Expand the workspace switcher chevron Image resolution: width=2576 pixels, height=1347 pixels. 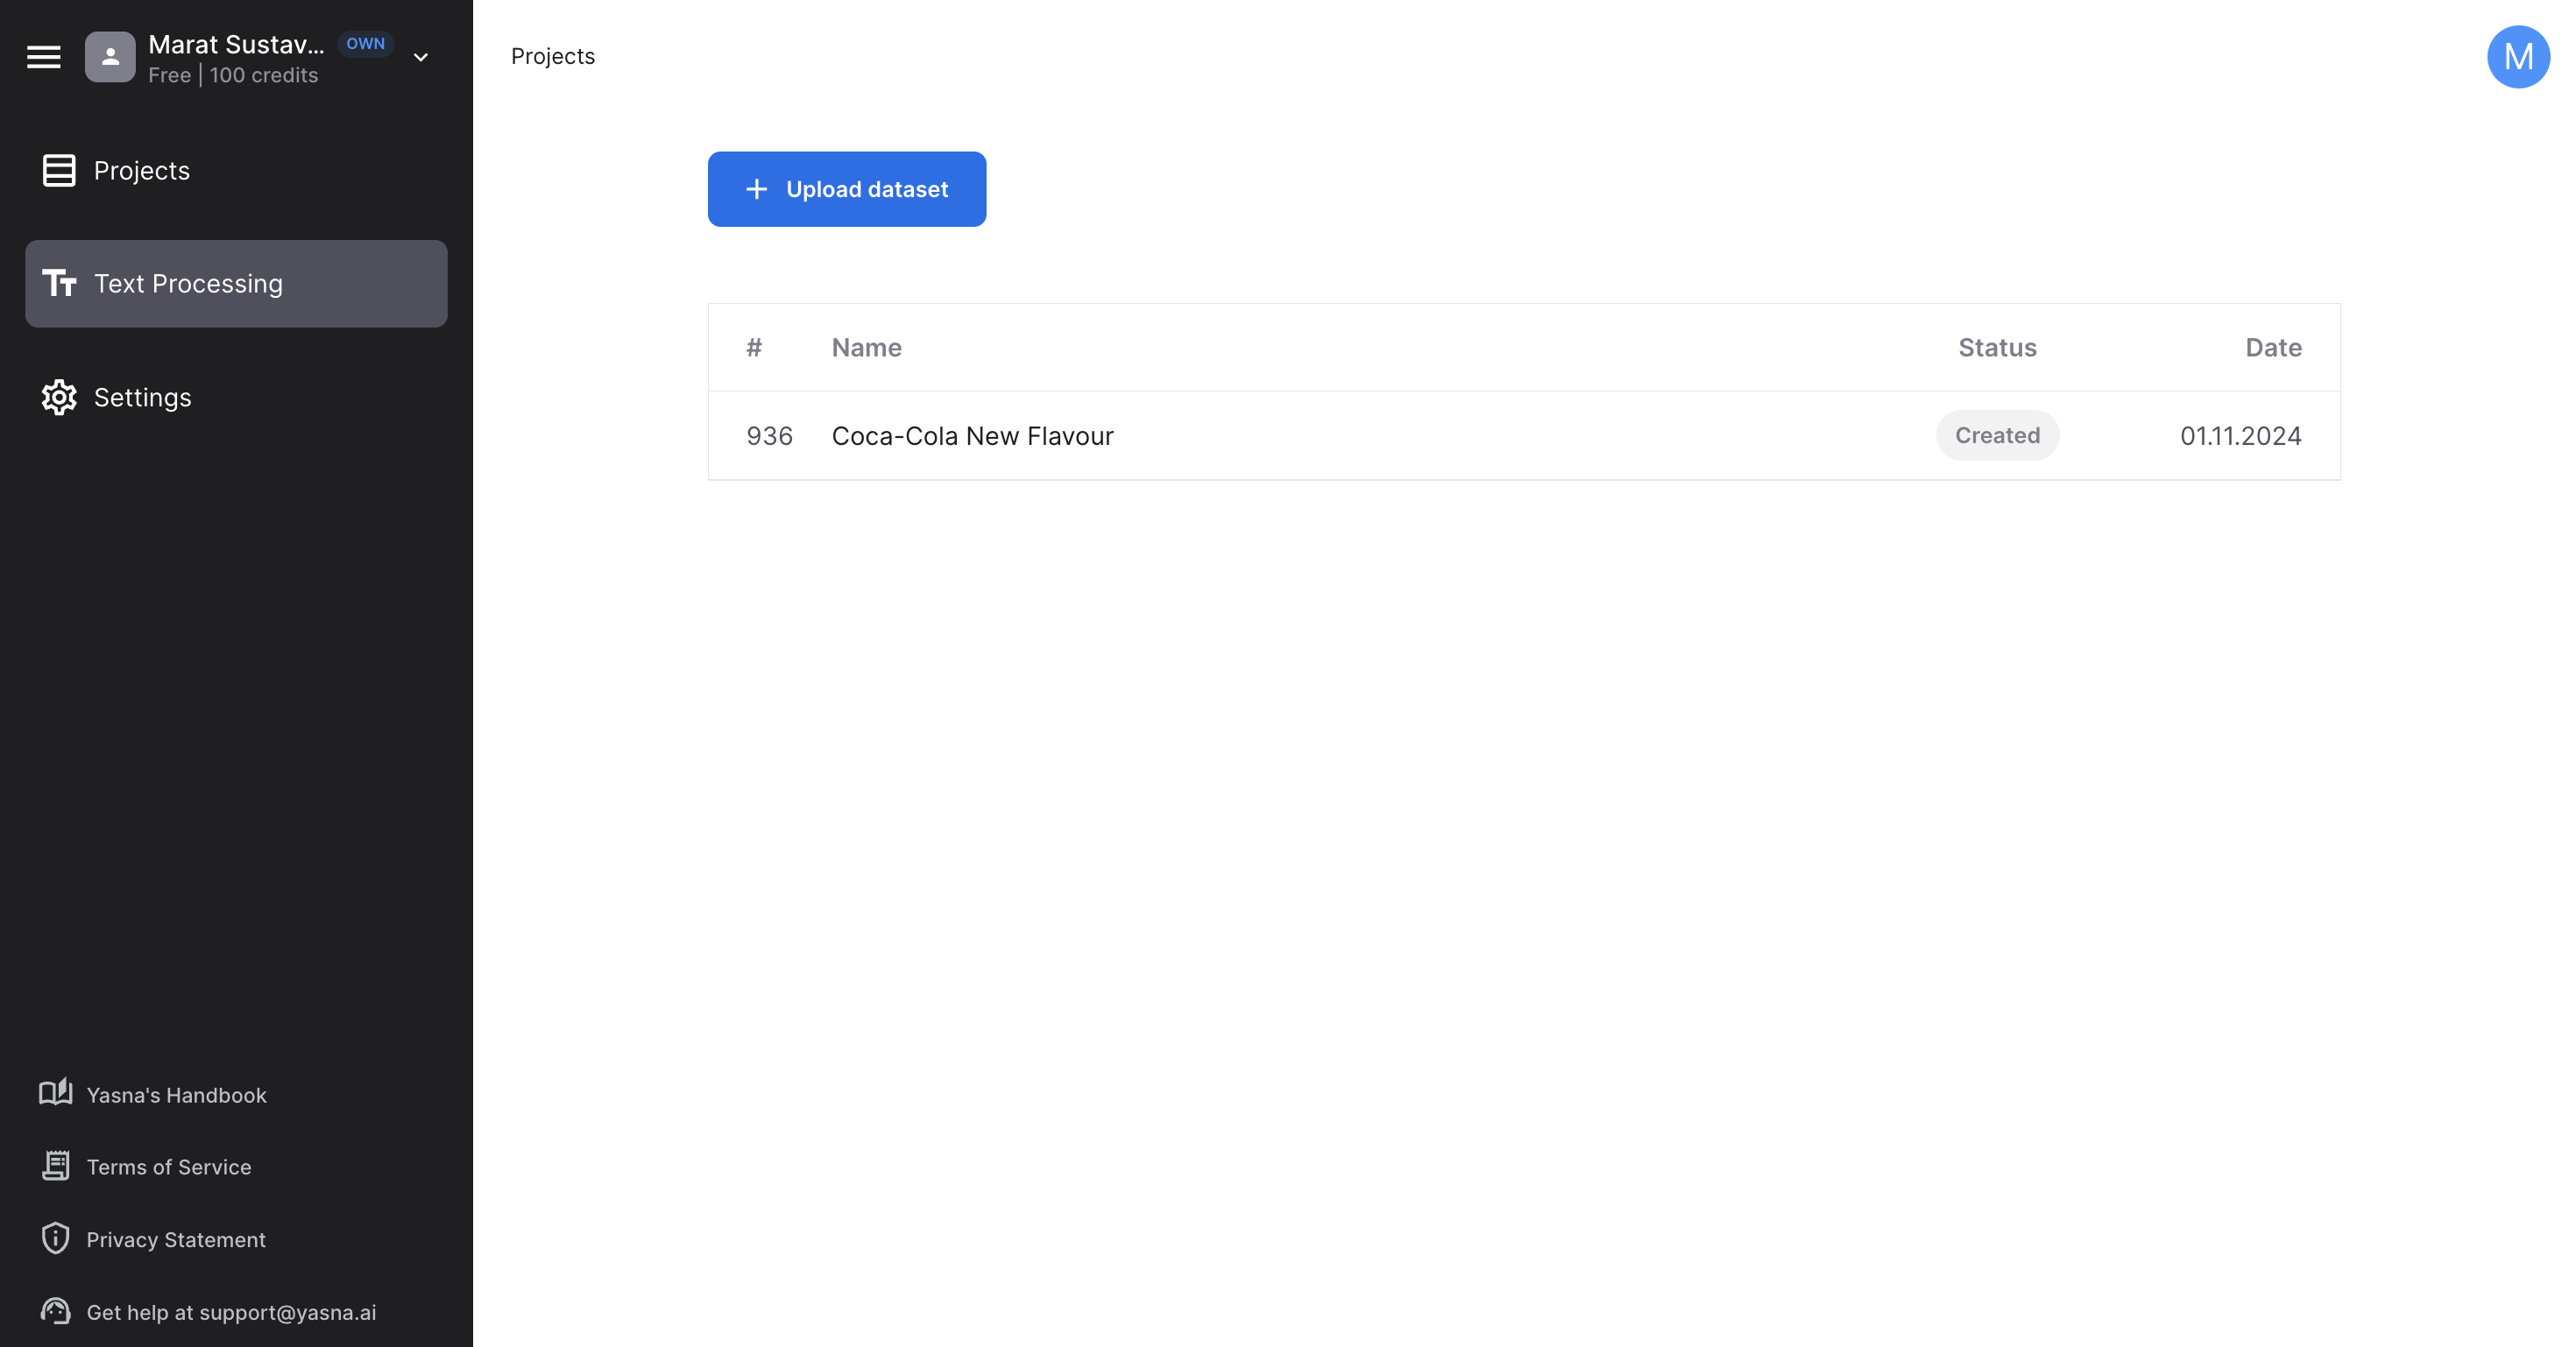421,58
